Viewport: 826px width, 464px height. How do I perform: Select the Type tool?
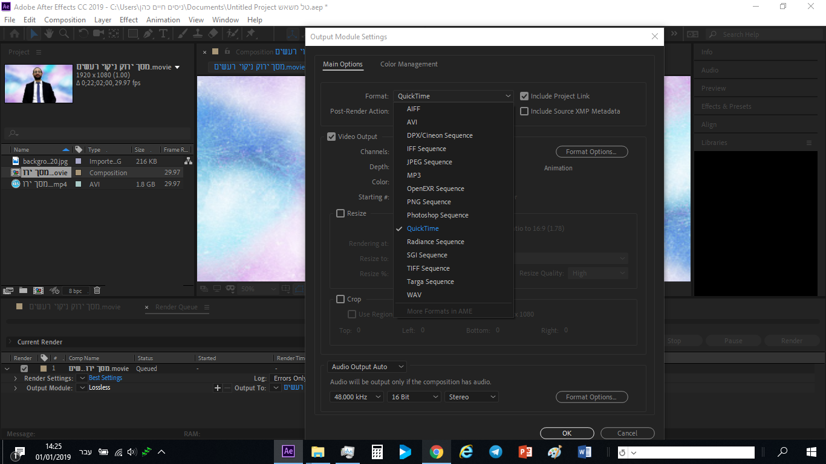(163, 33)
